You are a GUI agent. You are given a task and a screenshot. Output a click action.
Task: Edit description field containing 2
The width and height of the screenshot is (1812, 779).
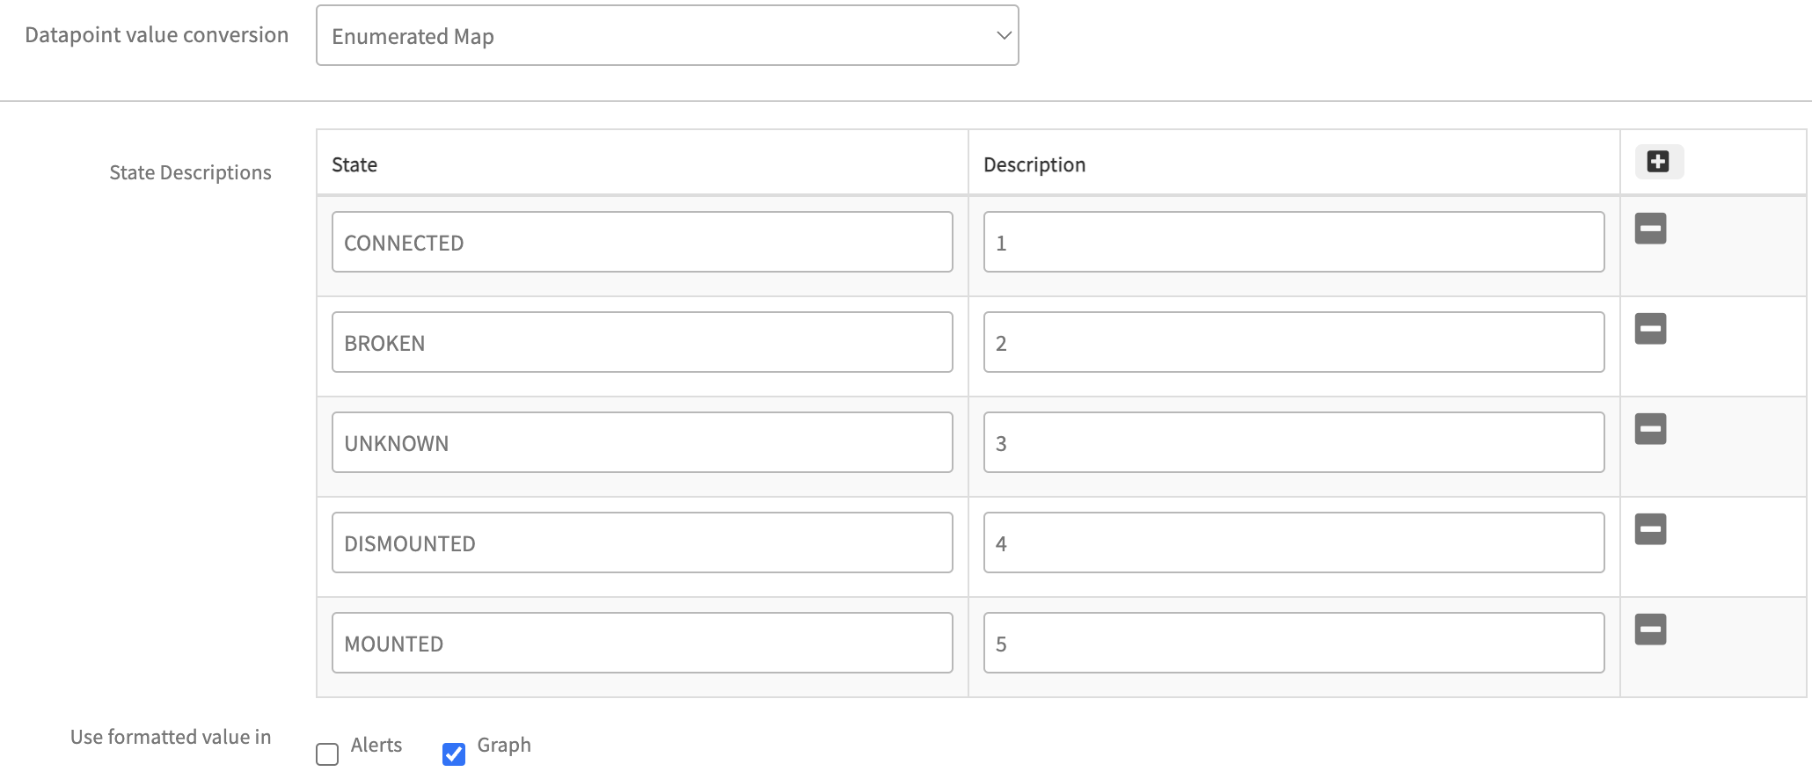[x=1293, y=343]
